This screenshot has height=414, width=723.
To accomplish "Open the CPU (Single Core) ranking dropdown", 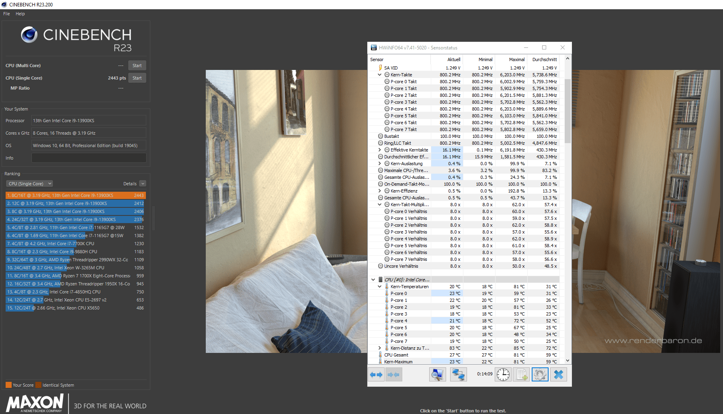I will click(x=30, y=184).
